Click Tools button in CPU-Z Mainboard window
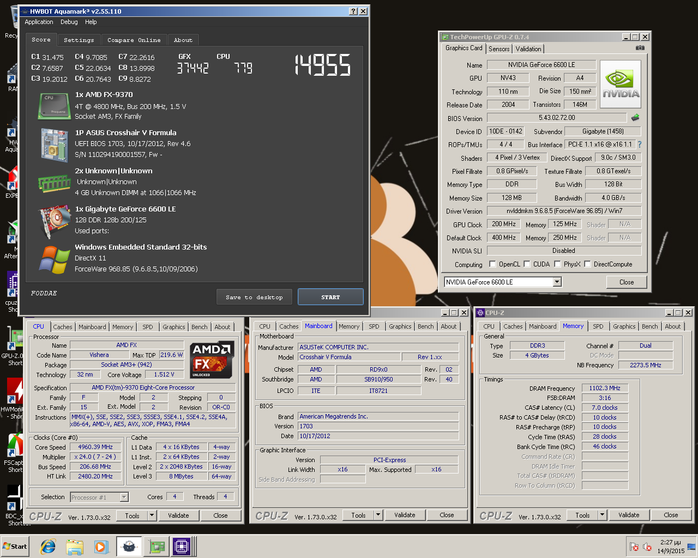This screenshot has height=558, width=698. click(358, 515)
